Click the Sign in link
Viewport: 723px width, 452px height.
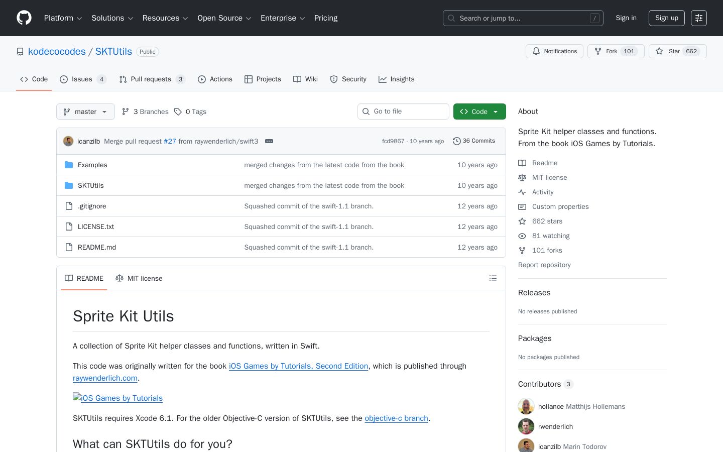coord(626,18)
